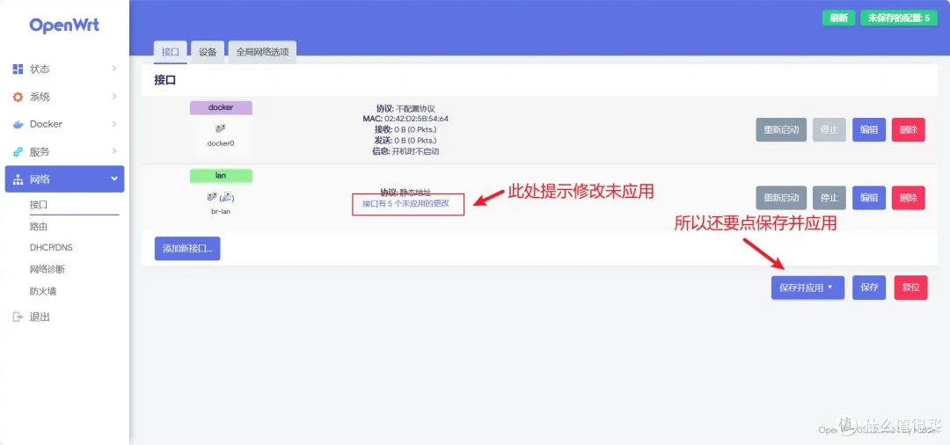
Task: Click 接口有 5 个未应用的更改 text
Action: coord(406,203)
